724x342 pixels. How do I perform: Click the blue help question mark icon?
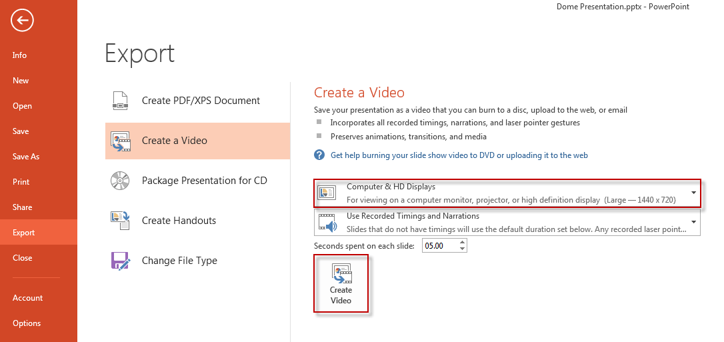tap(319, 155)
